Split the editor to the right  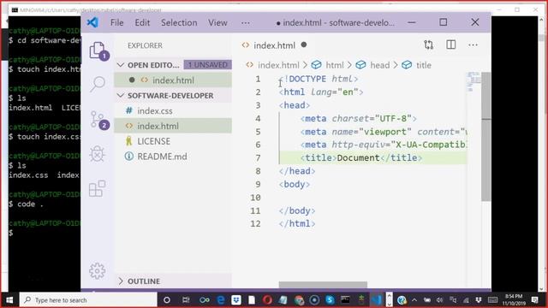(451, 45)
